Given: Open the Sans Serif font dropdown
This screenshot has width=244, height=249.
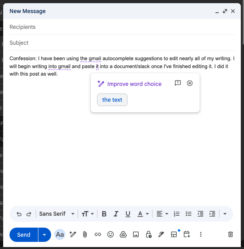Looking at the screenshot, I should coord(57,214).
